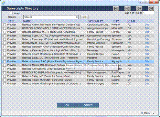Viewport: 160px width, 117px height.
Task: Open Dtls for Rebecca Lukens, PA-C
Action: coord(147,61)
